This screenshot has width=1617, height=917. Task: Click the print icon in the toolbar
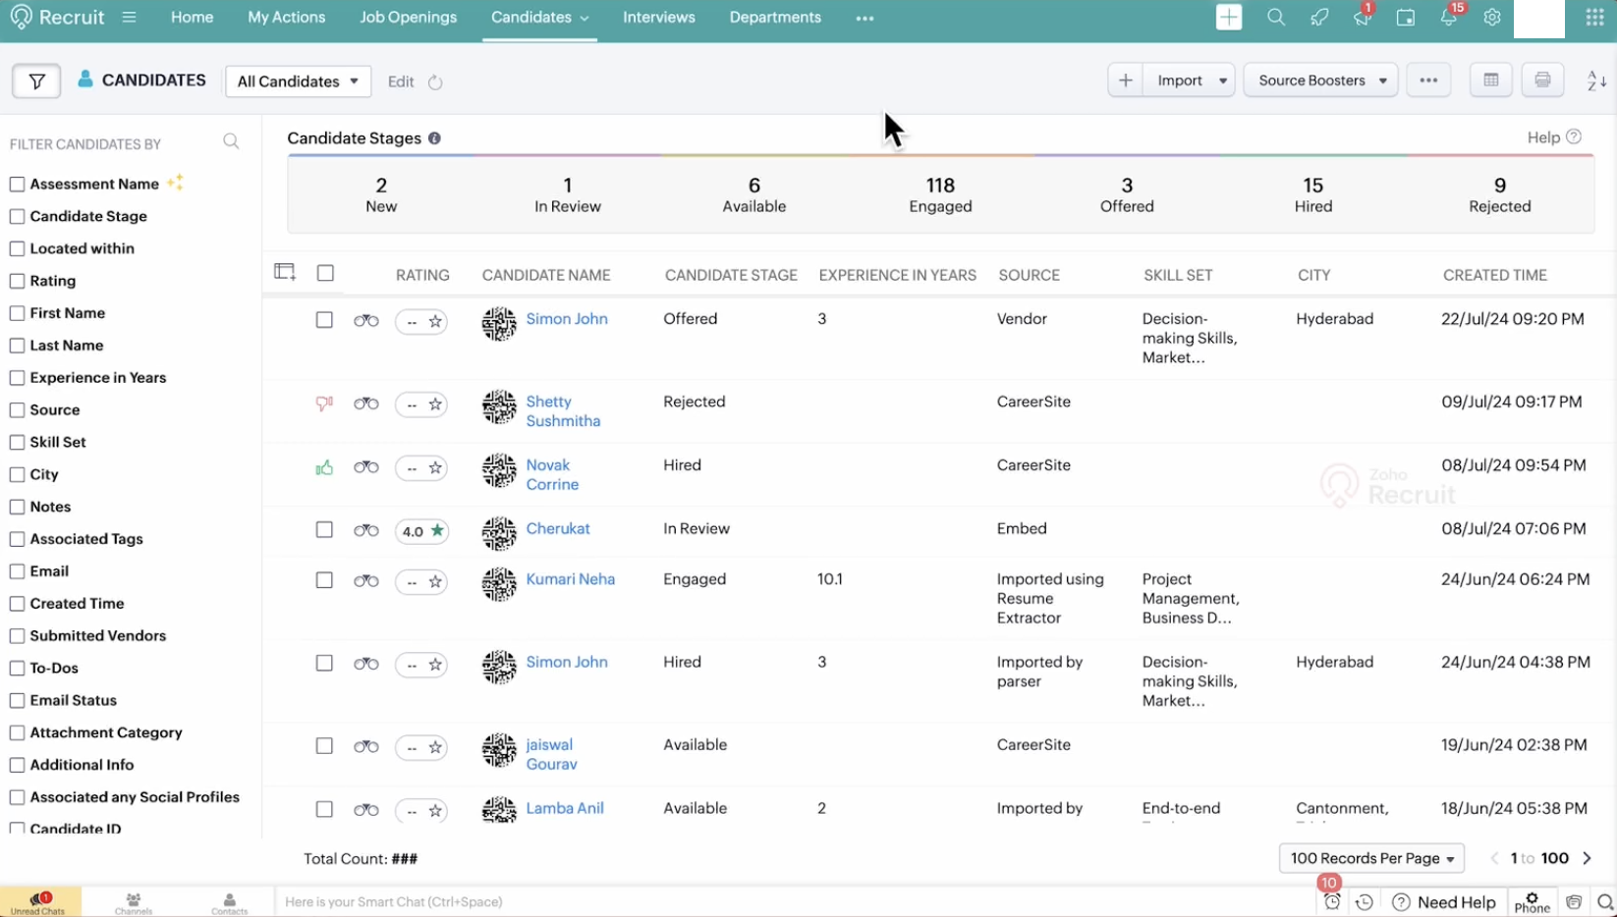(x=1542, y=81)
